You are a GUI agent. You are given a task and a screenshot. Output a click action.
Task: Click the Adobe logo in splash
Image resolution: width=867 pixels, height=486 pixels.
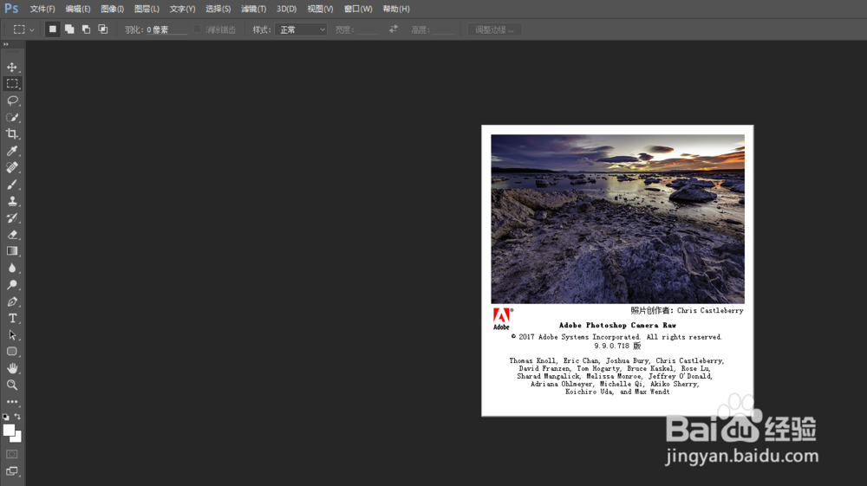pos(503,319)
